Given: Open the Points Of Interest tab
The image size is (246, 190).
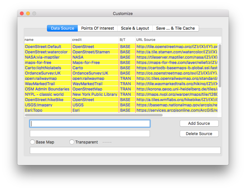Looking at the screenshot, I should (97, 28).
